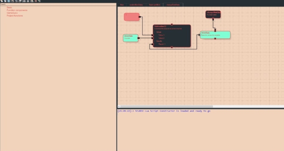Click the output port of the red constant node
The width and height of the screenshot is (284, 151).
click(x=140, y=17)
